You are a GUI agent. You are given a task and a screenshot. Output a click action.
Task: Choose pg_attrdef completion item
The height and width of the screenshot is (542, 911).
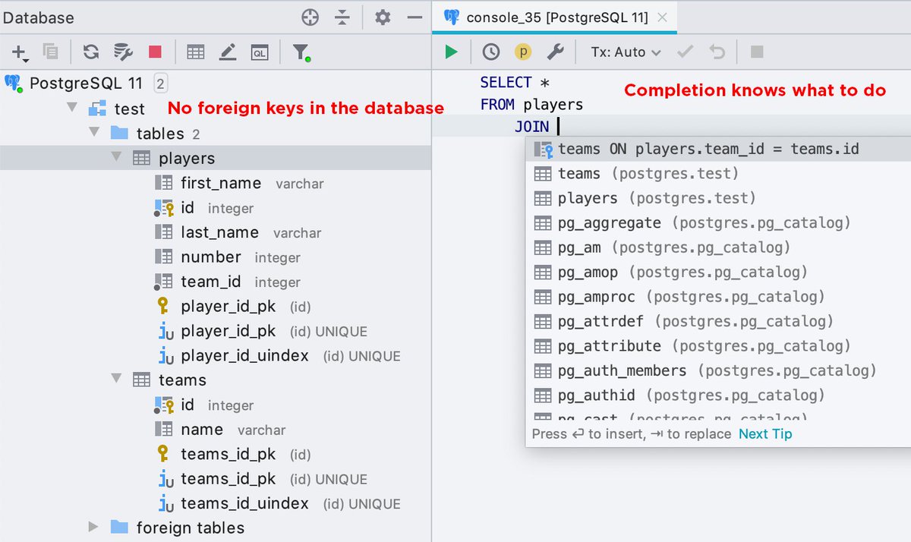point(718,321)
